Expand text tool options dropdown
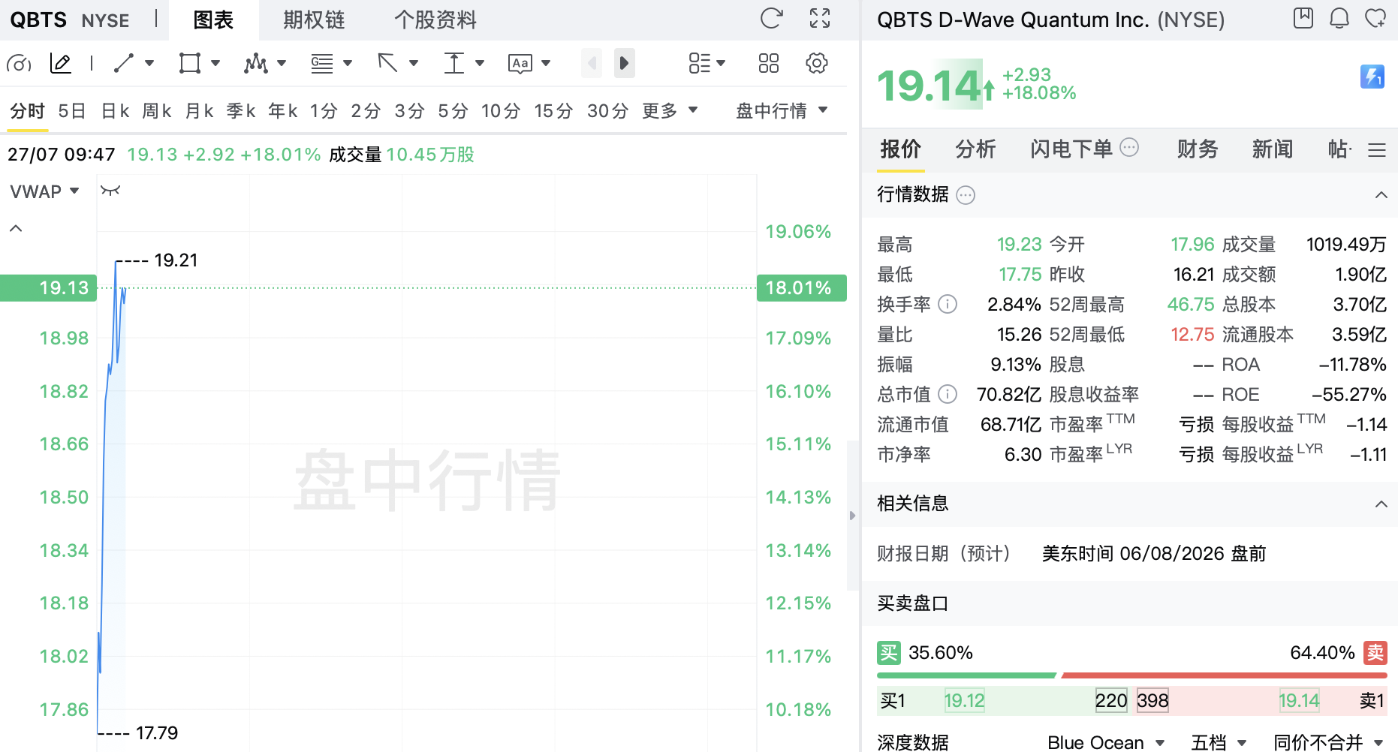 tap(546, 64)
